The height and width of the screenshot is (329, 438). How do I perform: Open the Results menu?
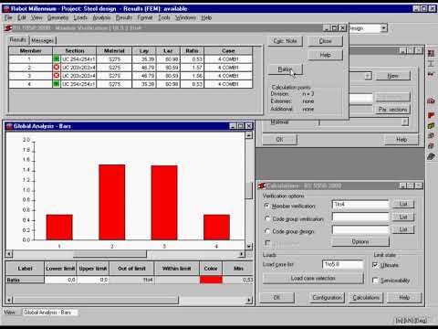(124, 17)
